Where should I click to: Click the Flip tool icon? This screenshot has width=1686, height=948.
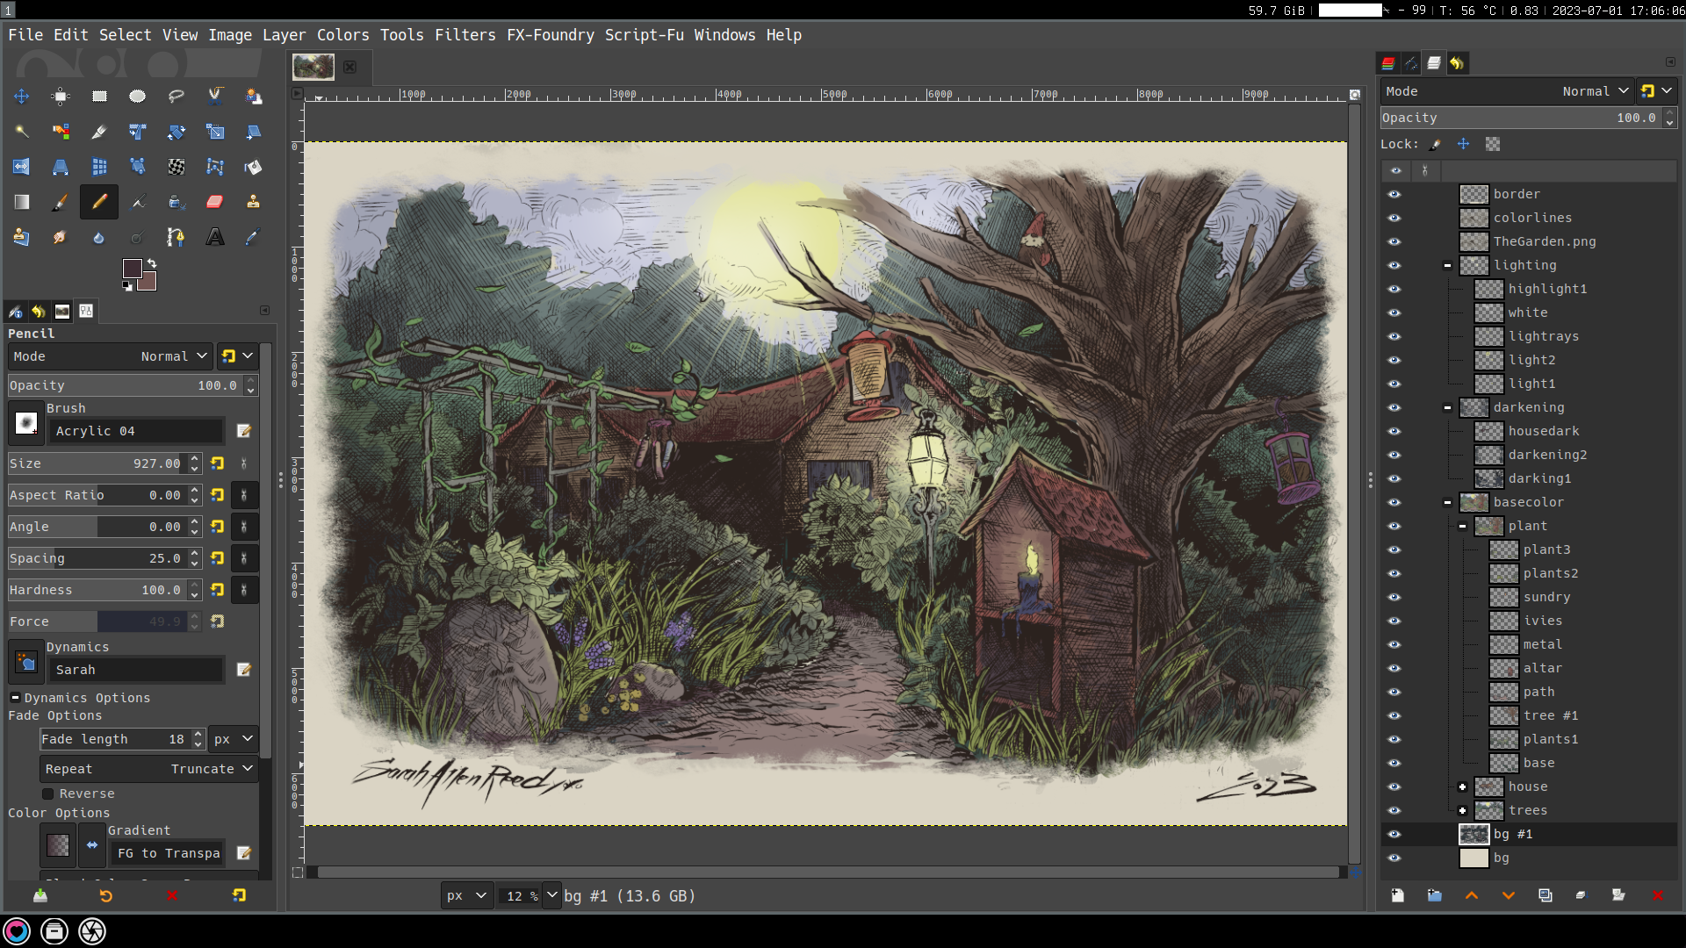pos(21,167)
